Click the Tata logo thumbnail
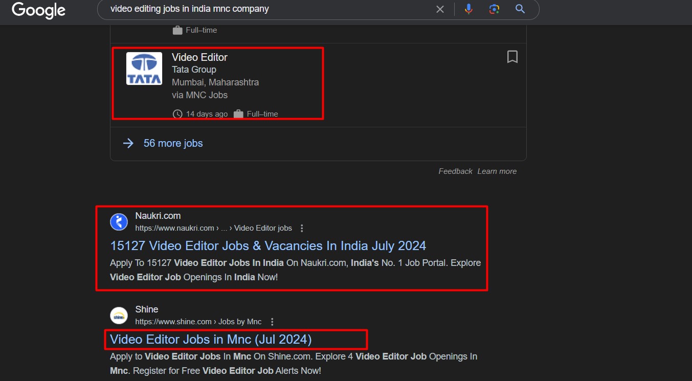692x381 pixels. [144, 69]
